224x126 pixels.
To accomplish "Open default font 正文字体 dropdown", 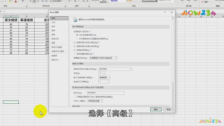I will point(115,69).
